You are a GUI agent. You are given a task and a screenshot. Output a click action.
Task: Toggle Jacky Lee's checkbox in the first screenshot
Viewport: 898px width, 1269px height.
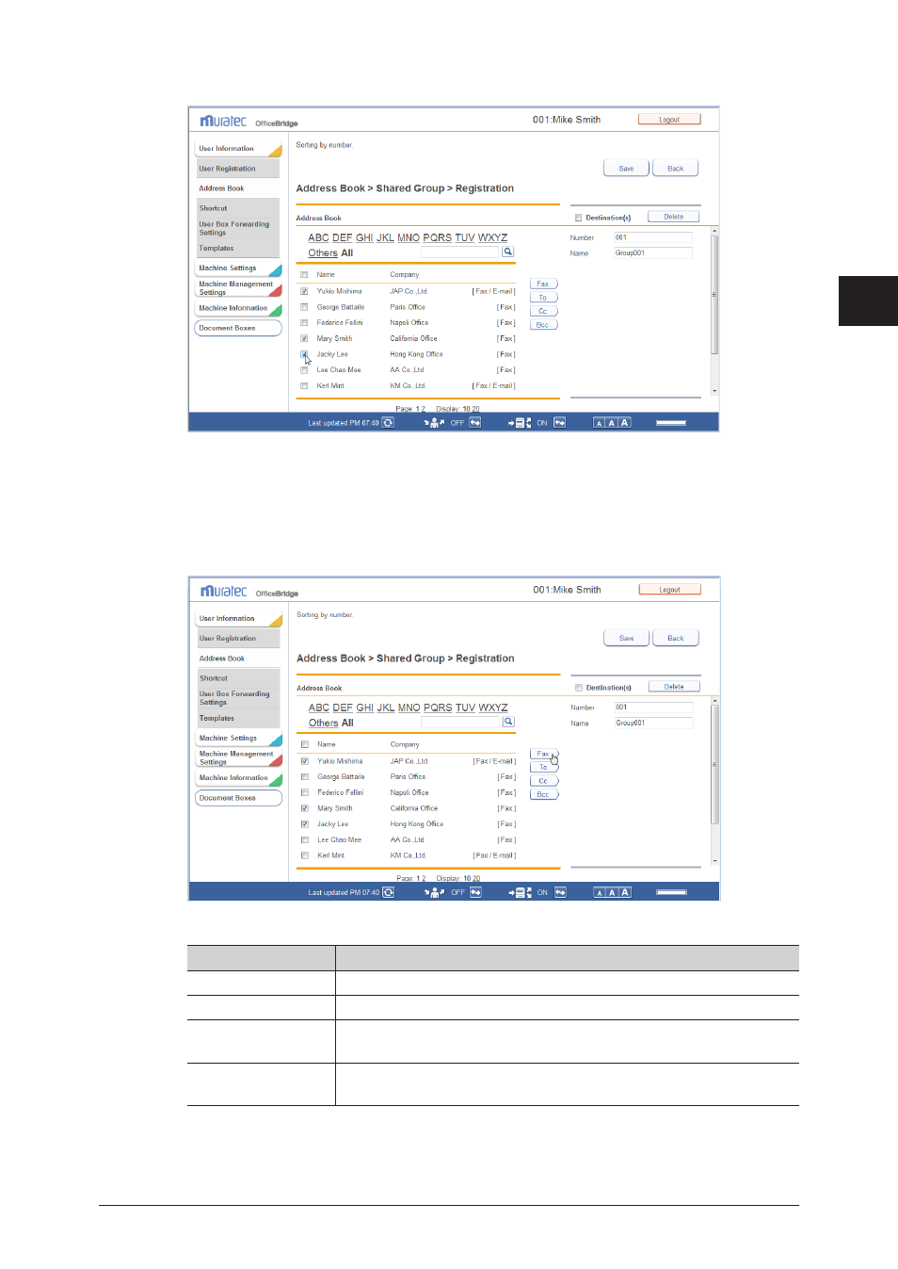tap(304, 354)
